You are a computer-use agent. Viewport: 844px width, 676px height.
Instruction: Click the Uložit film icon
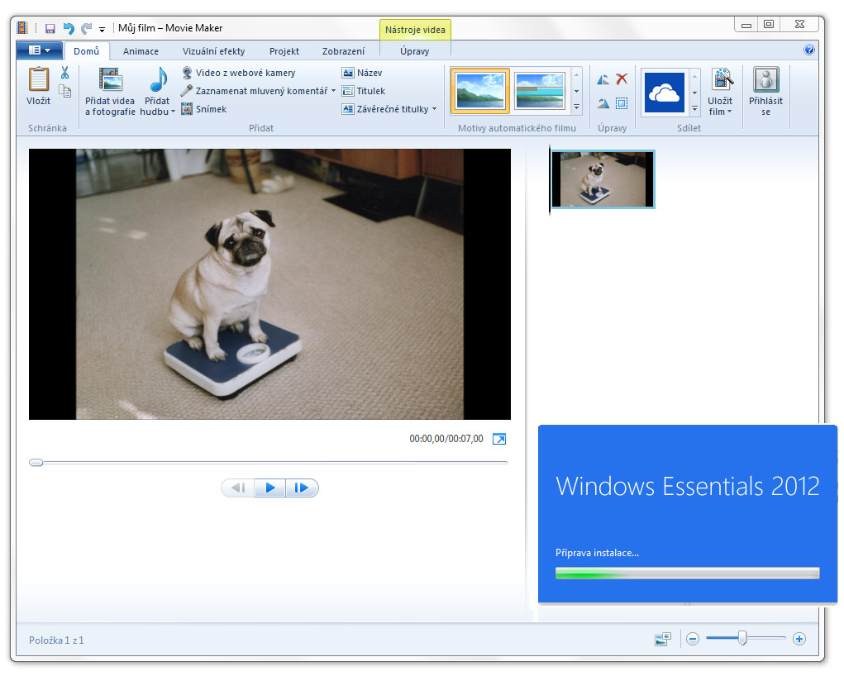coord(722,79)
